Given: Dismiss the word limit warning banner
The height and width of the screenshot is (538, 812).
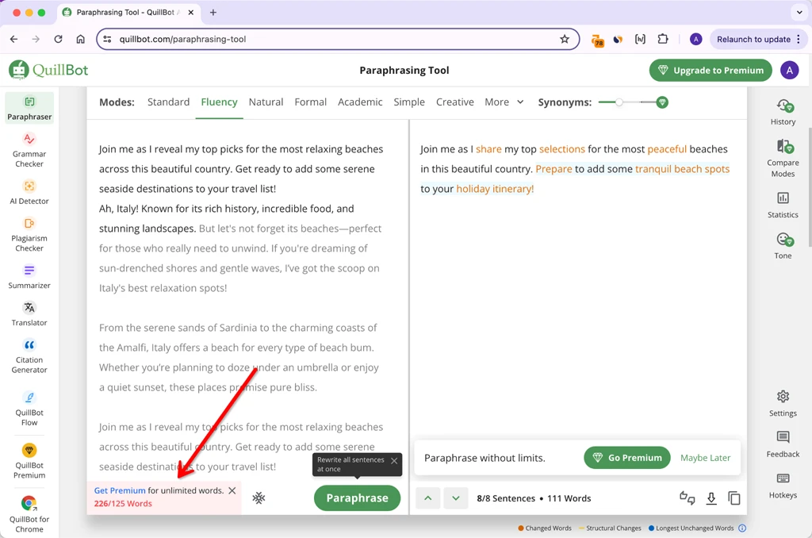Looking at the screenshot, I should (x=232, y=490).
